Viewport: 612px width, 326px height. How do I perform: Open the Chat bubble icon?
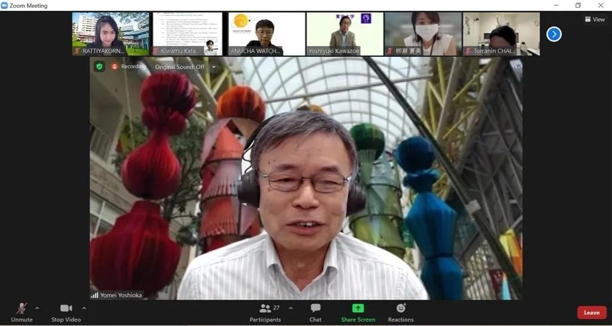point(315,308)
